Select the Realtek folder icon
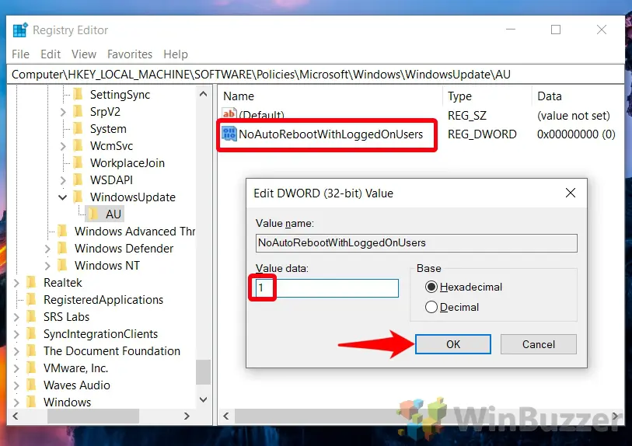632x446 pixels. [x=32, y=282]
